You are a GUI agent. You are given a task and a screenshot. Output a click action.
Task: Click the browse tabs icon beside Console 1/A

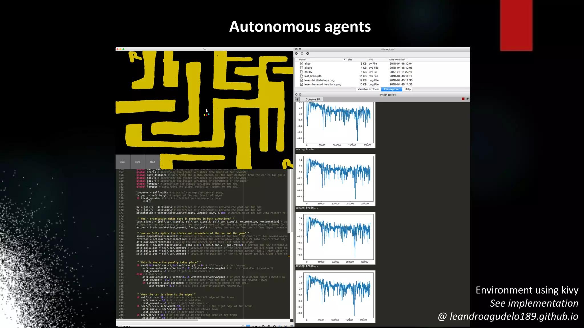(297, 99)
